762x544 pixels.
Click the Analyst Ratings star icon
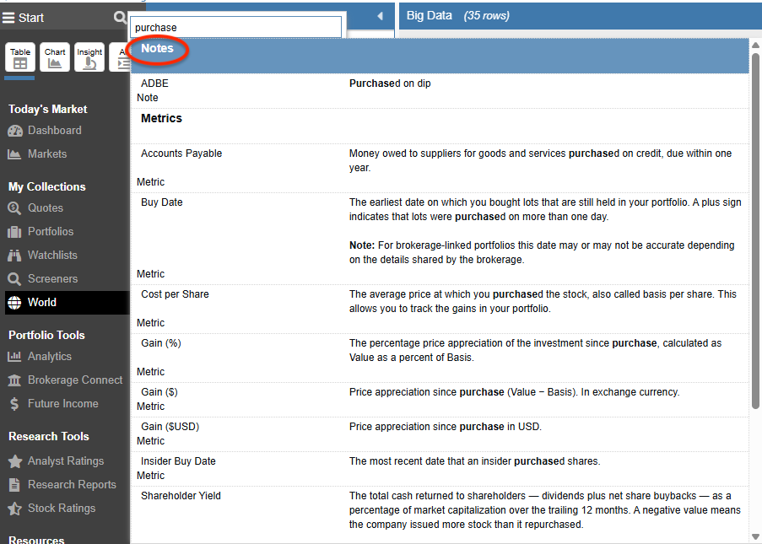pos(15,461)
